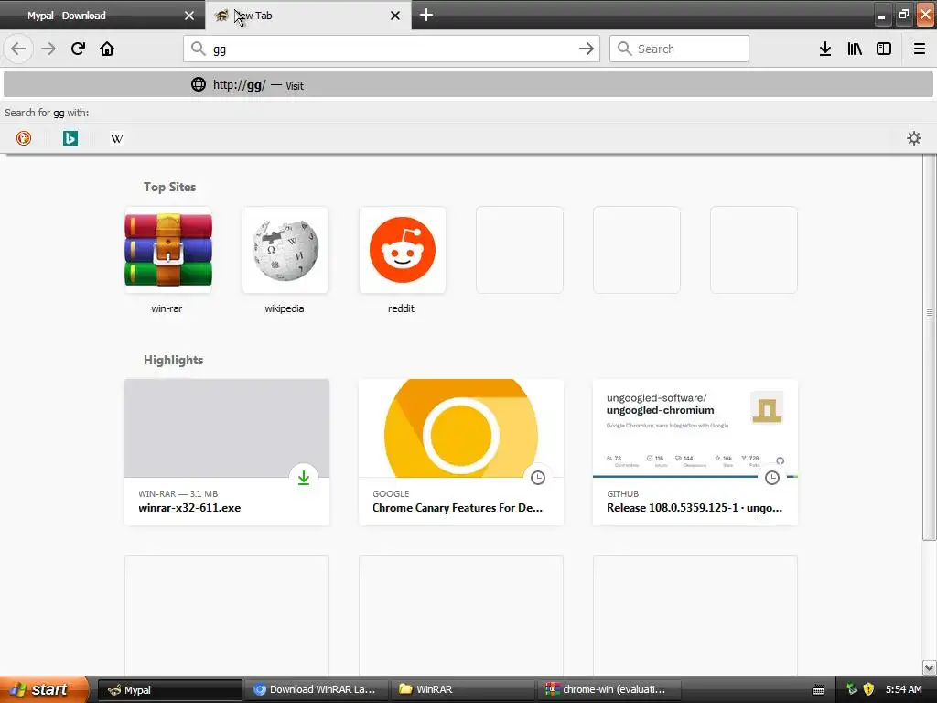937x703 pixels.
Task: Close the Mypal - Download tab
Action: point(189,16)
